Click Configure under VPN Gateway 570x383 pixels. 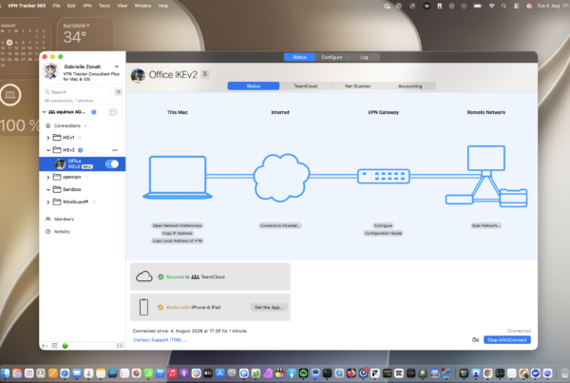[383, 225]
